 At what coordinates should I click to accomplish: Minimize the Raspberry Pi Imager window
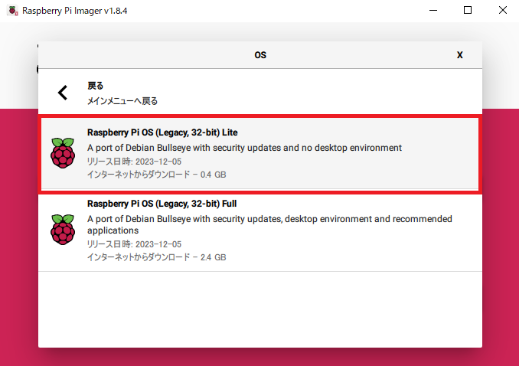[x=433, y=11]
